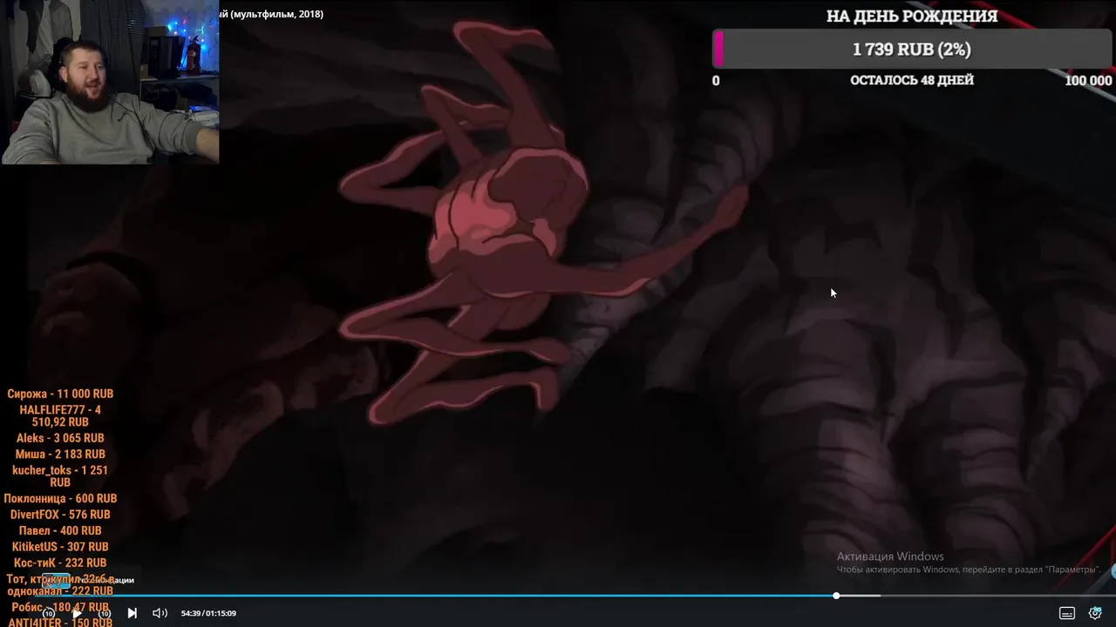Skip the video forward 10 seconds
This screenshot has height=627, width=1116.
click(x=105, y=613)
